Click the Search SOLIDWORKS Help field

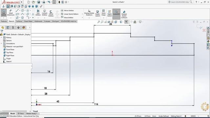pos(180,2)
